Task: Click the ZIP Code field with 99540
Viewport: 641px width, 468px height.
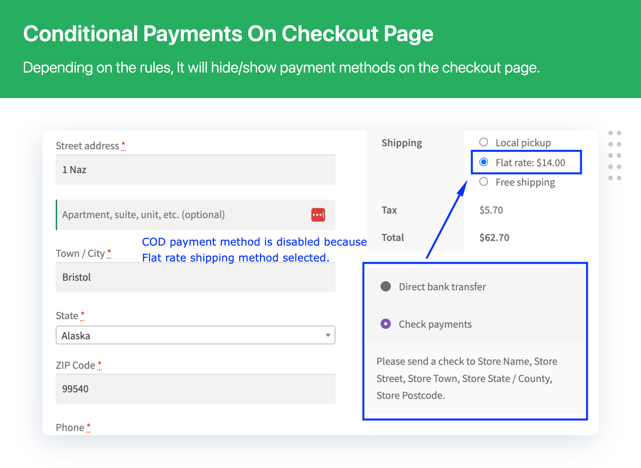Action: click(195, 389)
